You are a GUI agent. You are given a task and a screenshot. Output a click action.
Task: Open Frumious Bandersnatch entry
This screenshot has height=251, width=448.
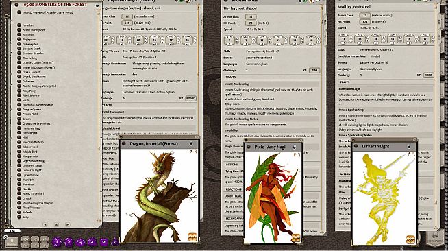(38, 105)
